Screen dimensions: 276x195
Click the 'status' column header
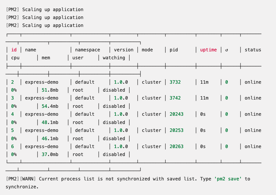pyautogui.click(x=253, y=49)
